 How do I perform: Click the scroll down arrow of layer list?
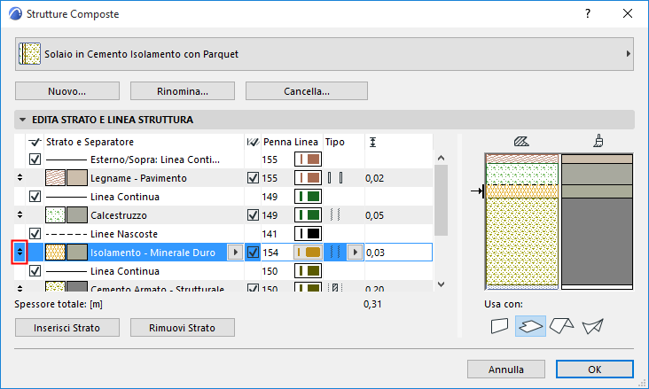coord(442,284)
